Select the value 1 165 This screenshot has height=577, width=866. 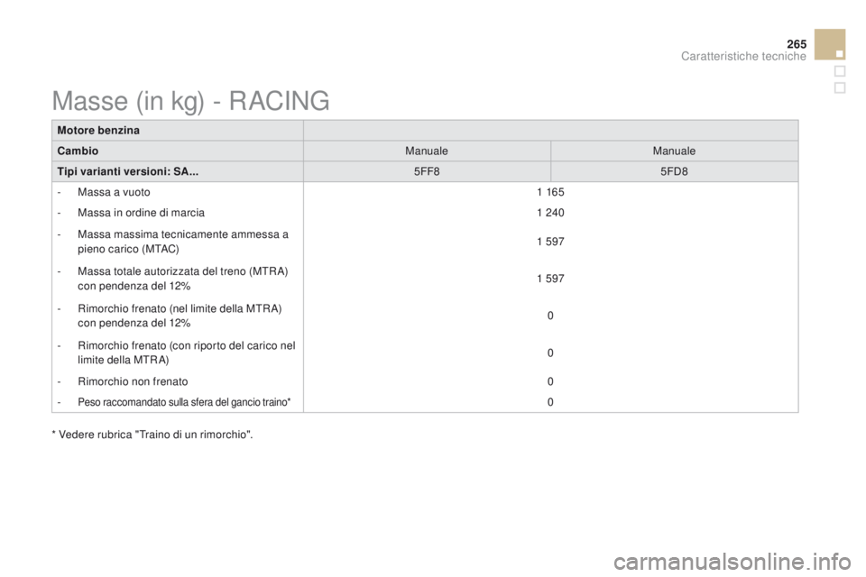[x=550, y=192]
